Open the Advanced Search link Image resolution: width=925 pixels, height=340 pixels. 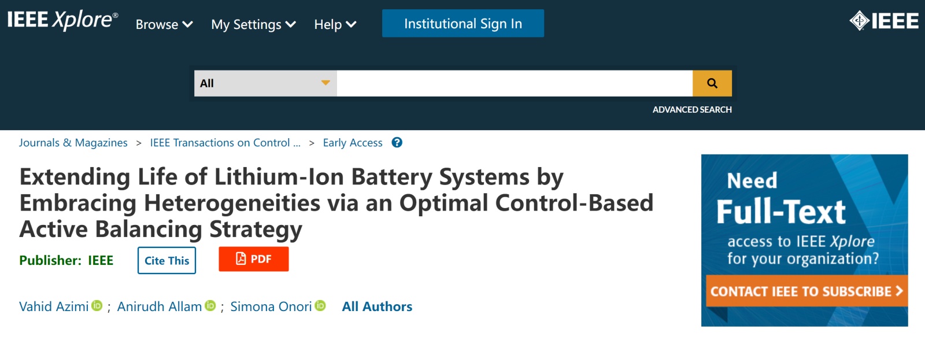click(691, 110)
